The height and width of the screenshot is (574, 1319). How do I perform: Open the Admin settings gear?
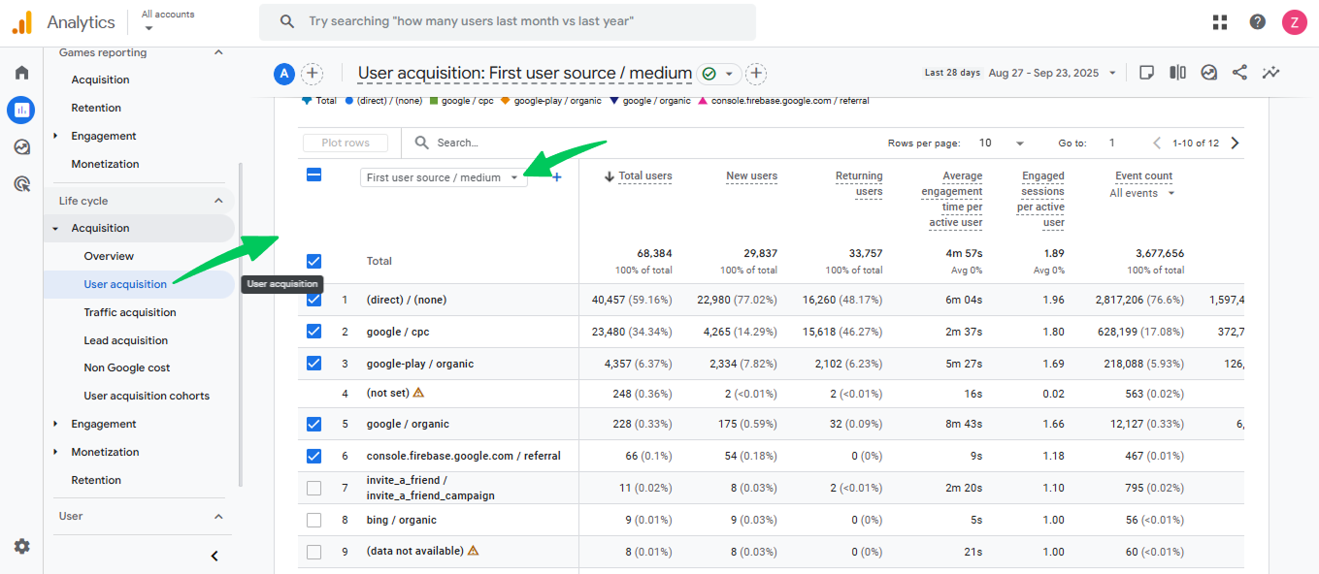[21, 546]
